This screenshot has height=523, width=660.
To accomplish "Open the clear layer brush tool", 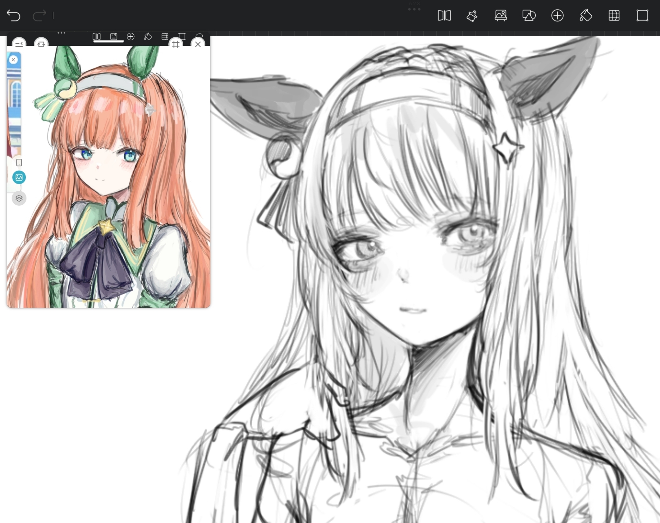I will [x=472, y=16].
